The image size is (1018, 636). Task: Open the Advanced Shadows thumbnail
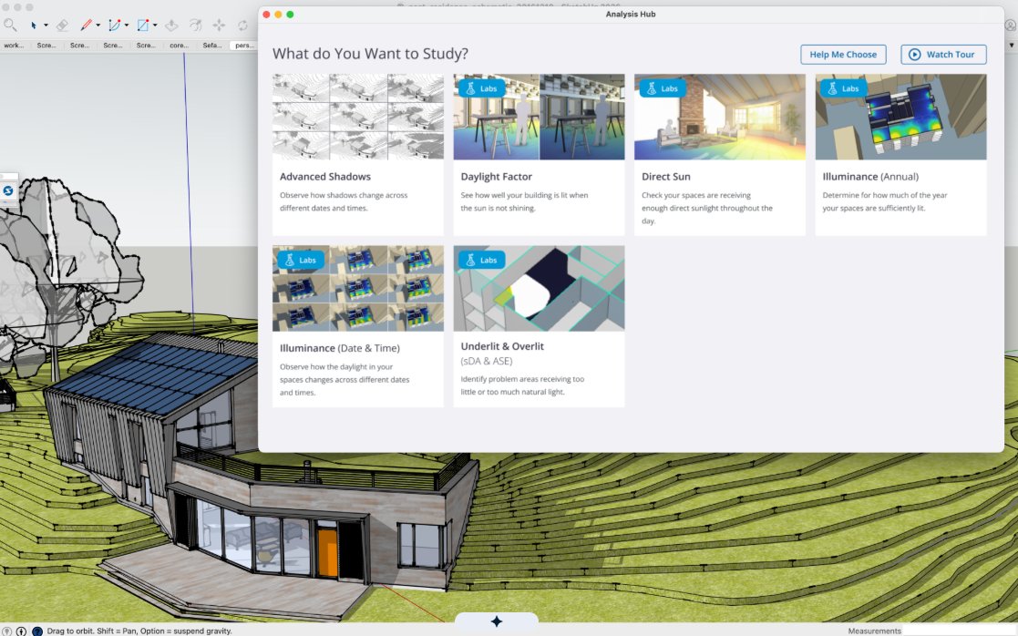[x=358, y=117]
